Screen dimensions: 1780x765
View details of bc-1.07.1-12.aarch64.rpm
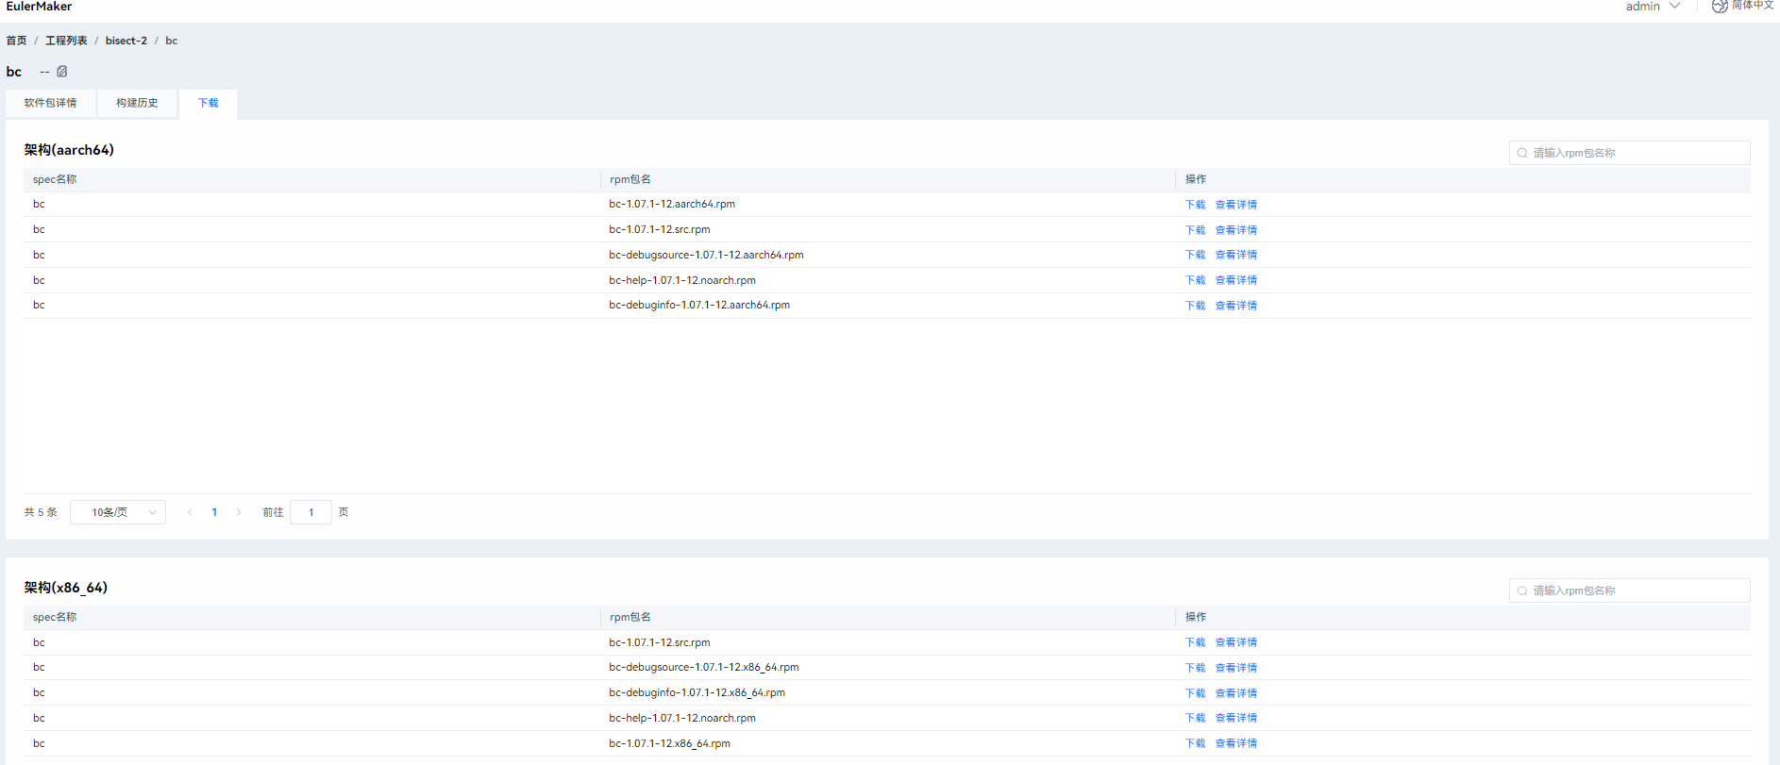pos(1235,205)
